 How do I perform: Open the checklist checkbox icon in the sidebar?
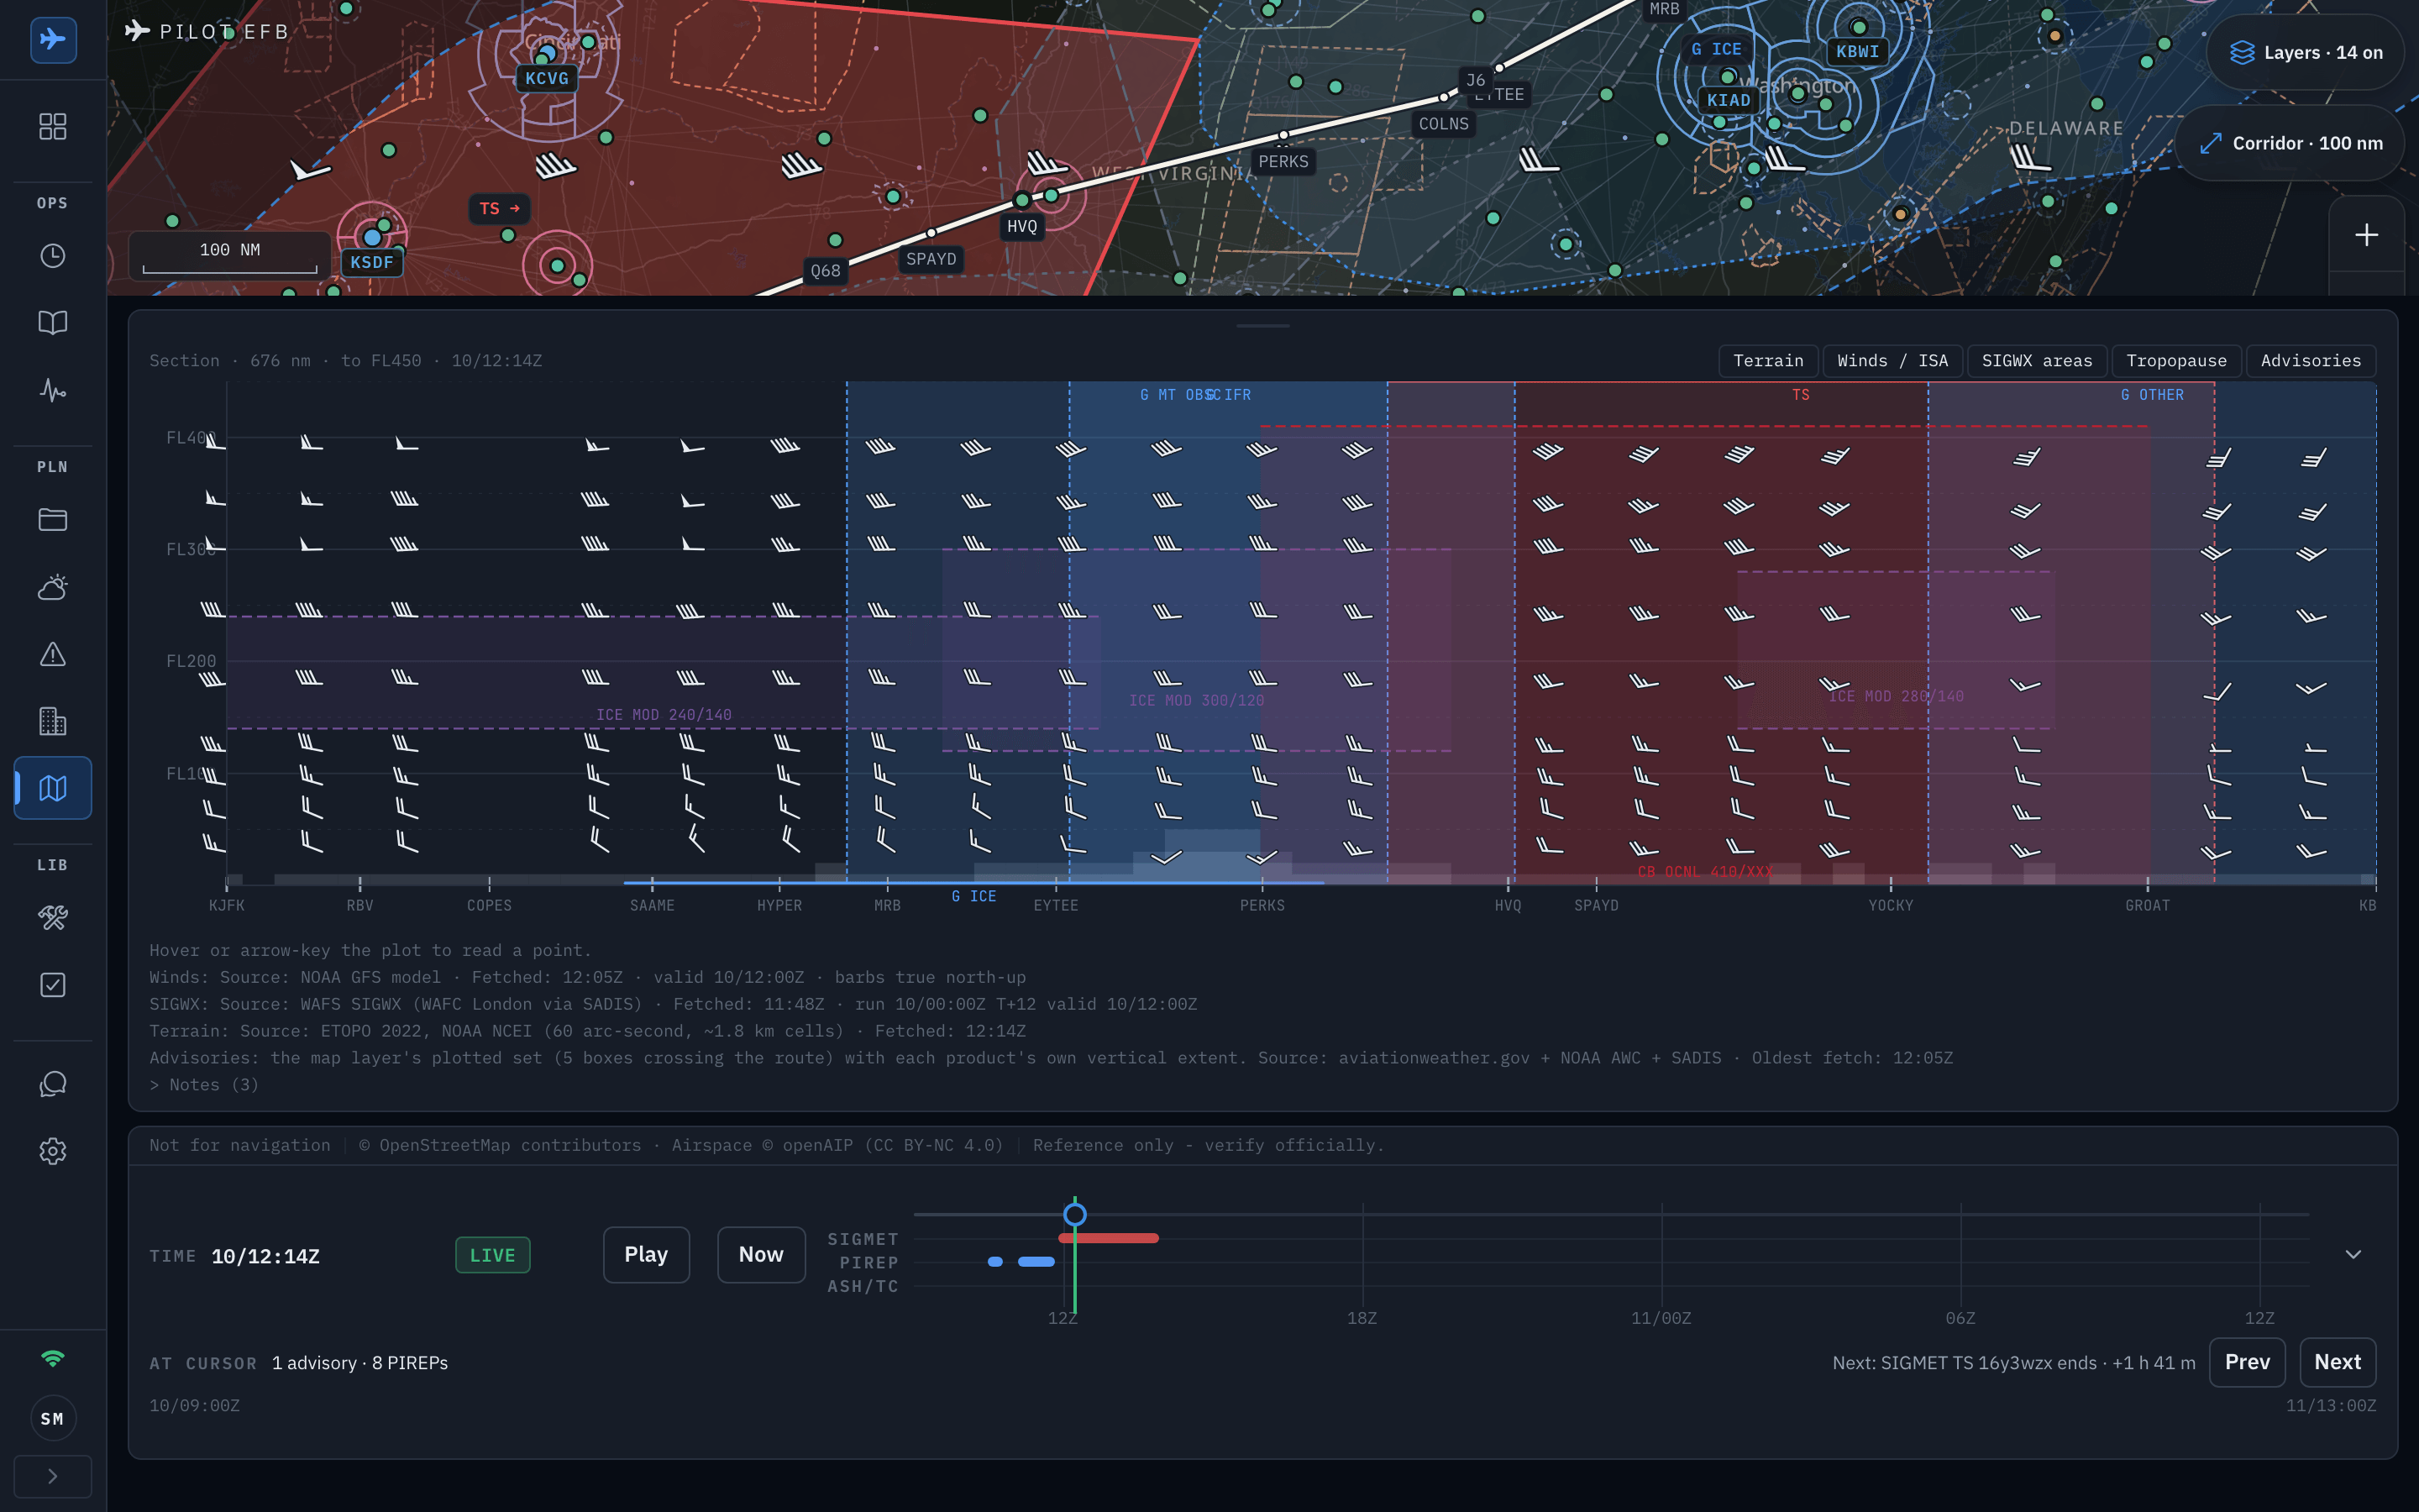click(53, 985)
